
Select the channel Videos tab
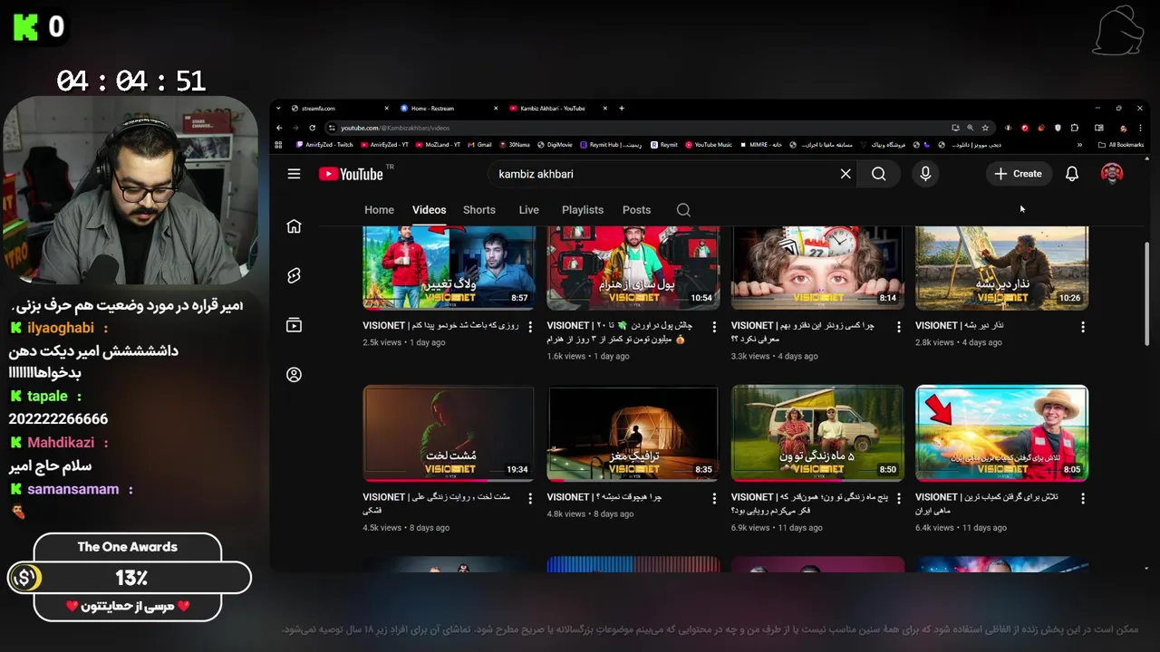429,210
